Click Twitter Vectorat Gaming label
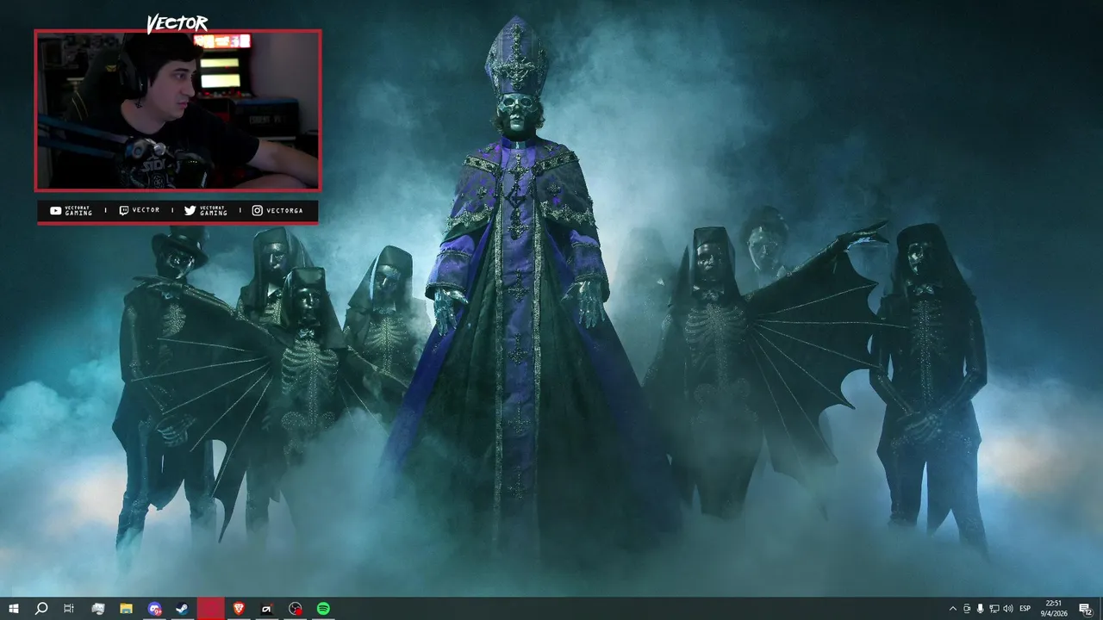This screenshot has height=620, width=1103. (x=206, y=210)
